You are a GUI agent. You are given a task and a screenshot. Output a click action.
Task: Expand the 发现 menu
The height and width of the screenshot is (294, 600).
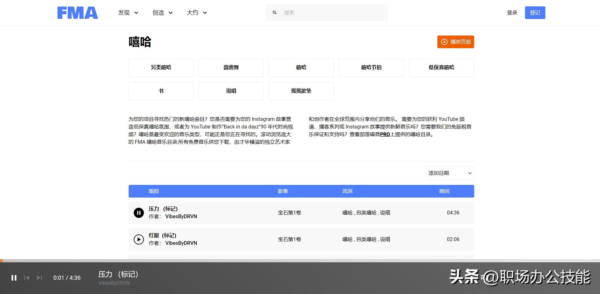tap(128, 13)
